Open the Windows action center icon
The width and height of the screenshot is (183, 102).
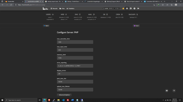point(180,100)
